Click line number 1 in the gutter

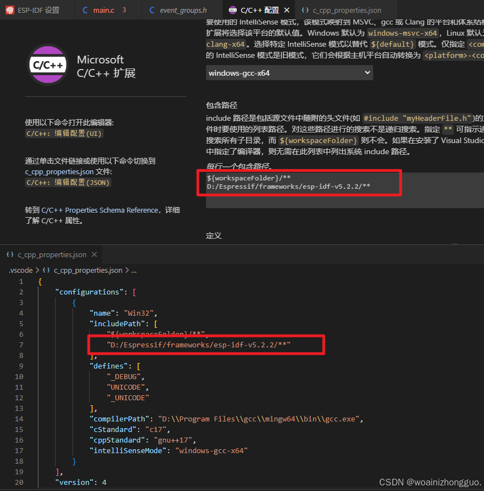(x=21, y=281)
